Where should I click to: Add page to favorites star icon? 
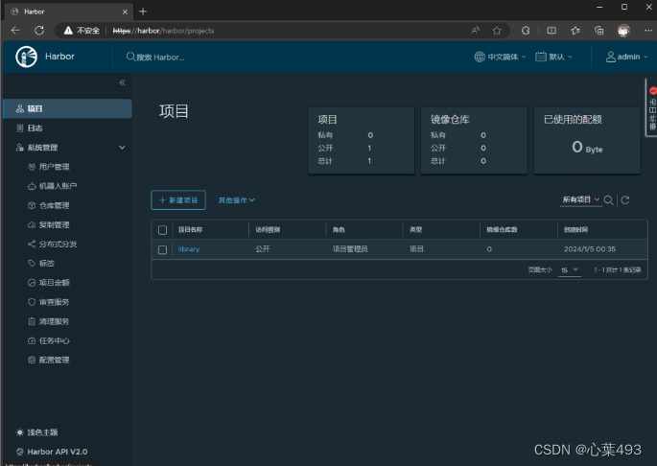pyautogui.click(x=497, y=31)
